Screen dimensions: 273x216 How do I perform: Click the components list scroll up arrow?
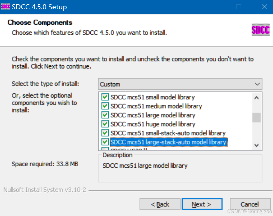[256, 98]
